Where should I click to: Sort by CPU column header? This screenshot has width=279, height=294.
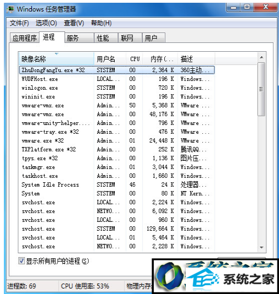pos(135,59)
